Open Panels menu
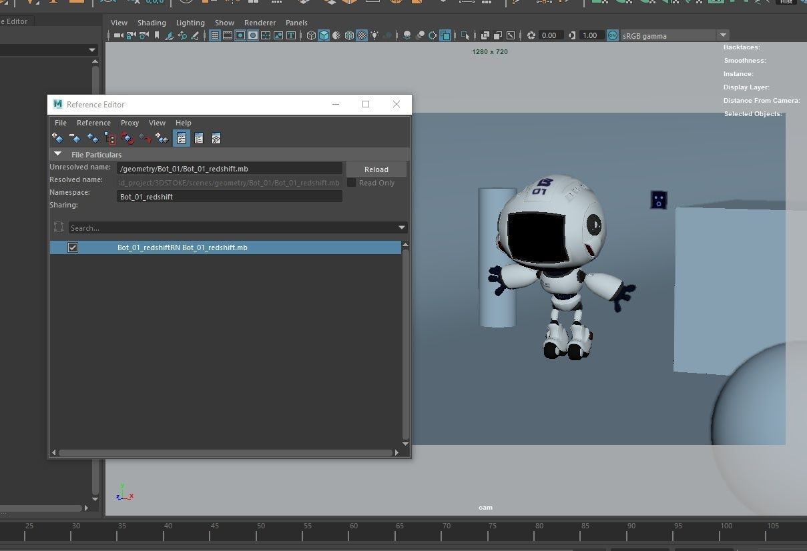The width and height of the screenshot is (807, 551). (296, 23)
